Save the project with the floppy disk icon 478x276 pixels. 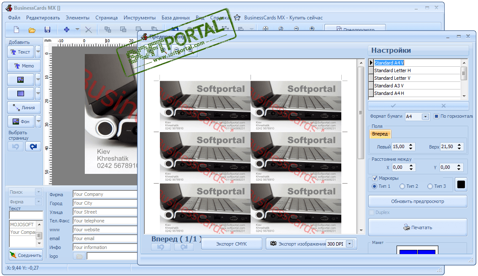coord(47,30)
